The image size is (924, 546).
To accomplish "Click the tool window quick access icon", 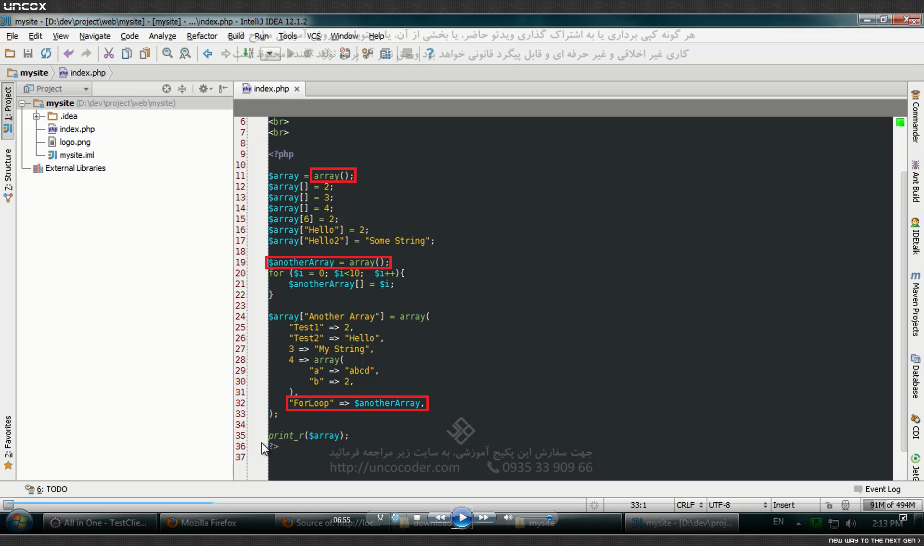I will 8,505.
